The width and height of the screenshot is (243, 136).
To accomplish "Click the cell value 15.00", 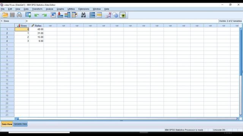I will (x=36, y=37).
